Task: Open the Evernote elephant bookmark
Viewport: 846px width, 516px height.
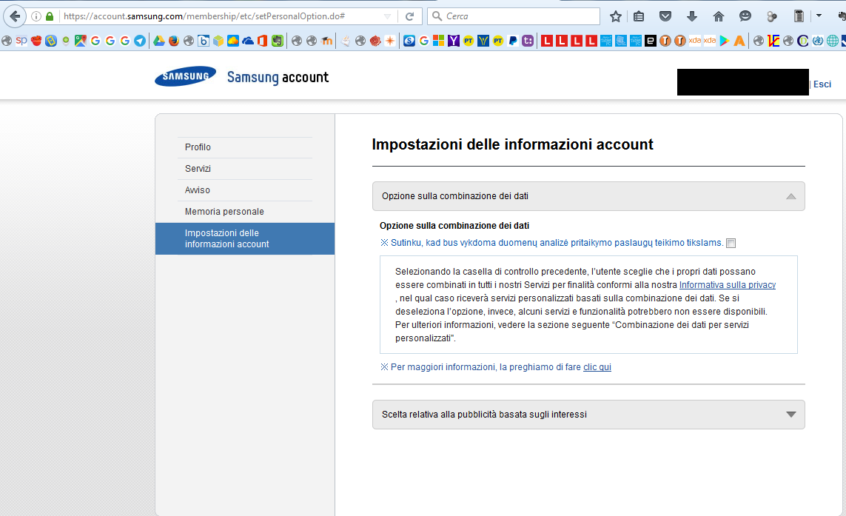Action: 278,41
